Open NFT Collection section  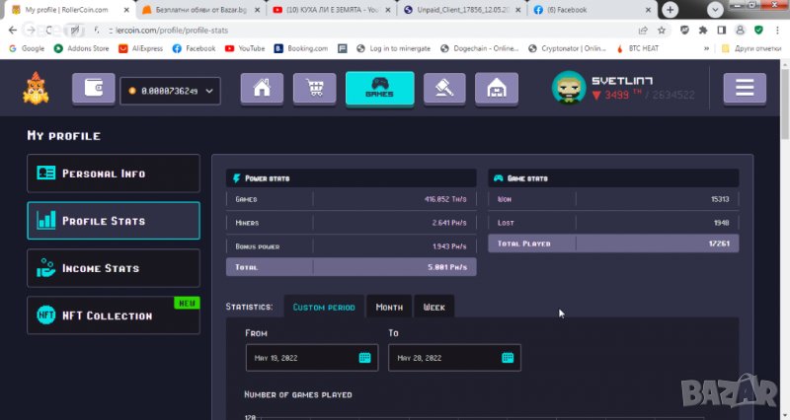[x=113, y=315]
